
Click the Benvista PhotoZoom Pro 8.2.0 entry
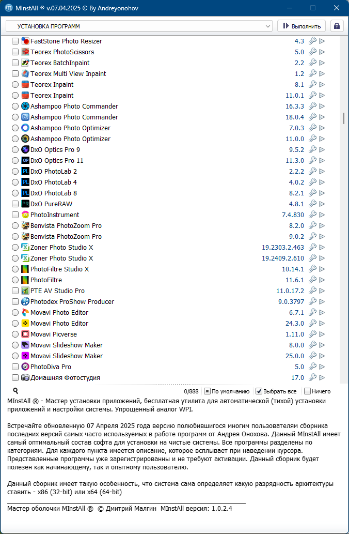coord(66,226)
